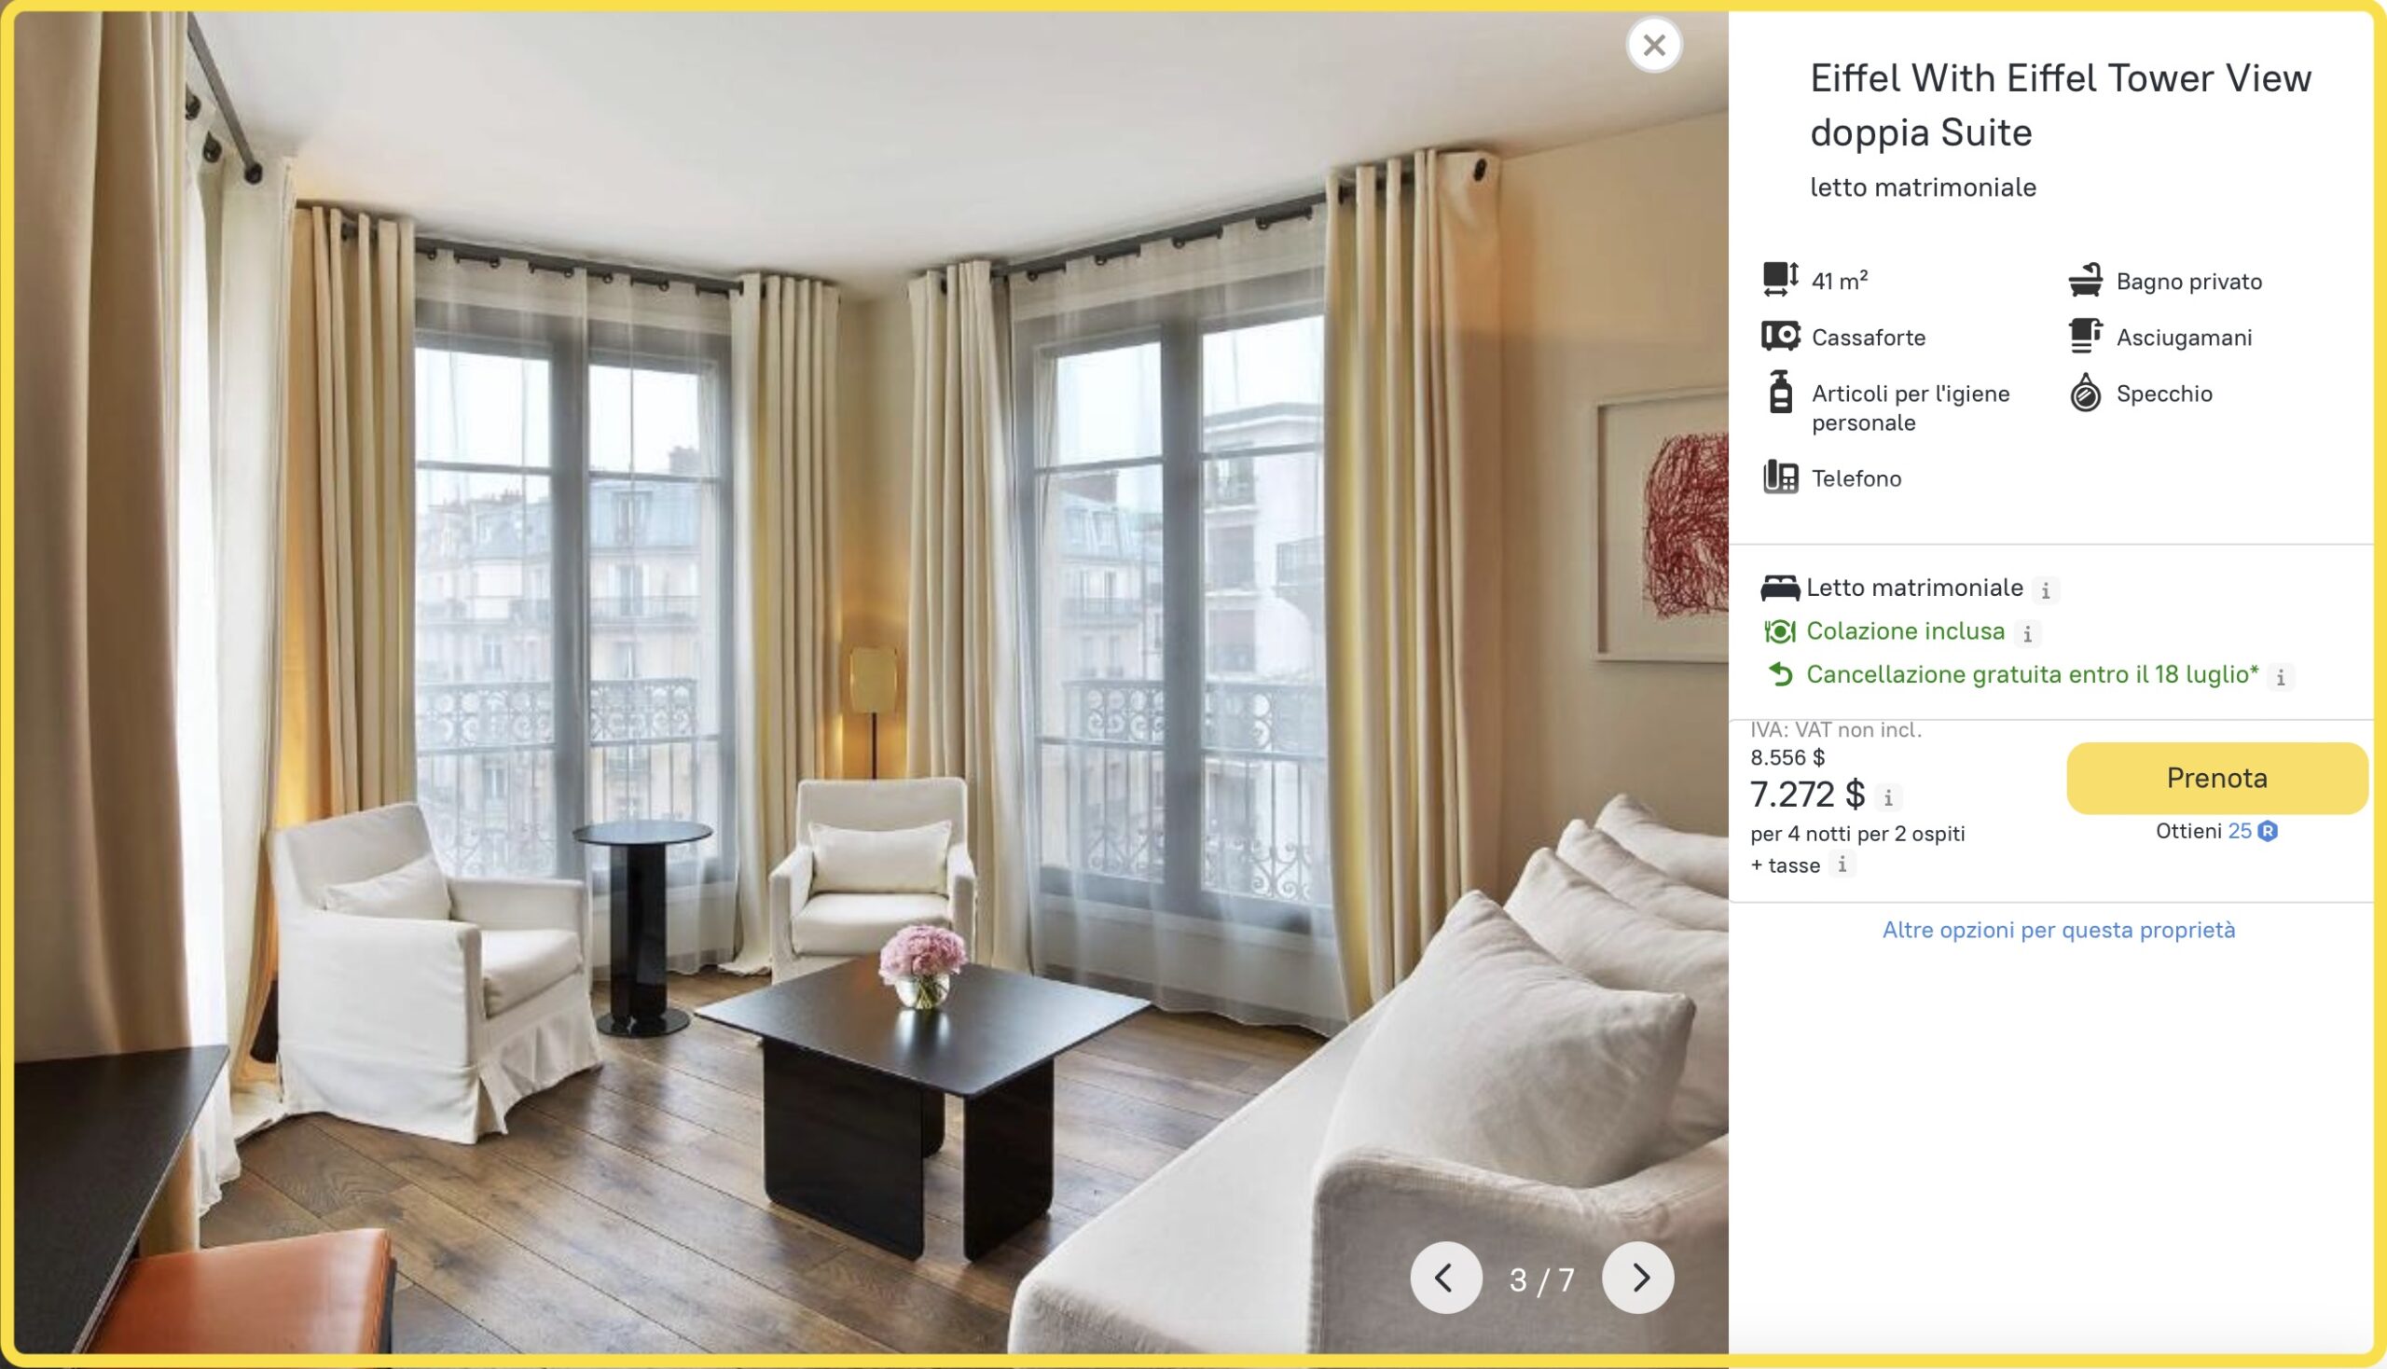Open info icon beside Letto matrimoniale
Screen dimensions: 2387x1369
click(x=2046, y=590)
